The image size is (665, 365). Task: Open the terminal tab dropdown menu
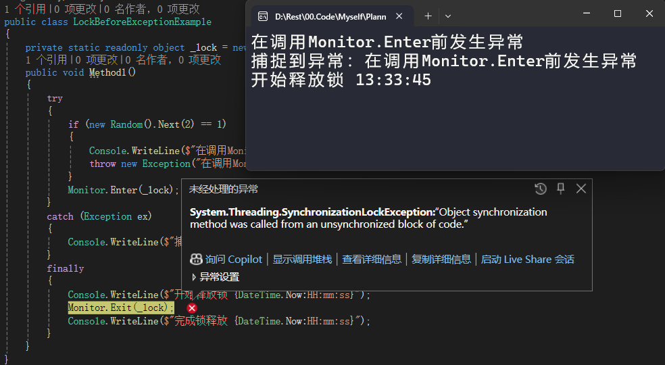pos(448,16)
